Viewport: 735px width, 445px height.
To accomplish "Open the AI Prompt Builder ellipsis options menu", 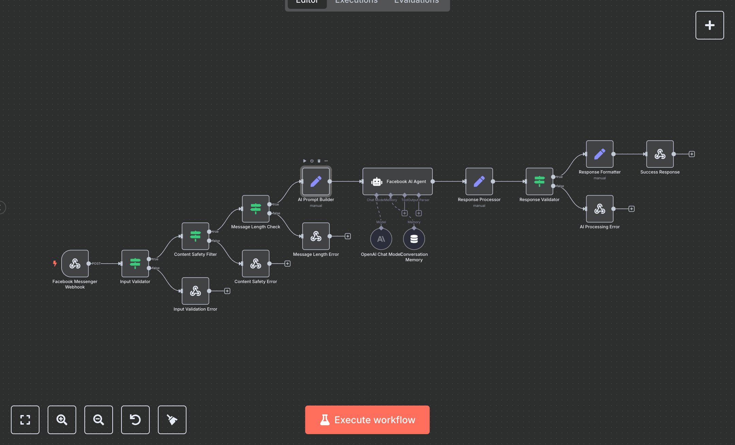I will [326, 161].
